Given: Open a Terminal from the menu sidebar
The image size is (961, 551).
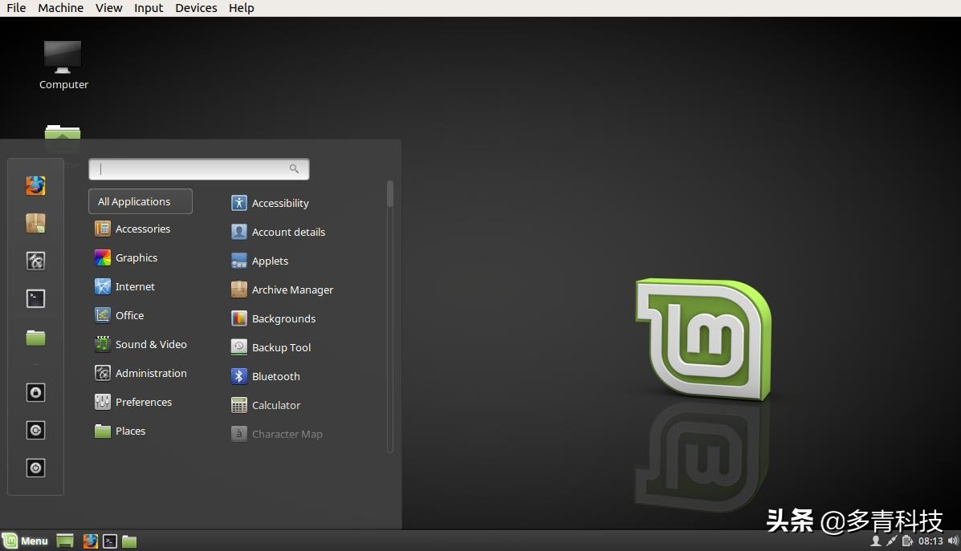Looking at the screenshot, I should pos(35,298).
